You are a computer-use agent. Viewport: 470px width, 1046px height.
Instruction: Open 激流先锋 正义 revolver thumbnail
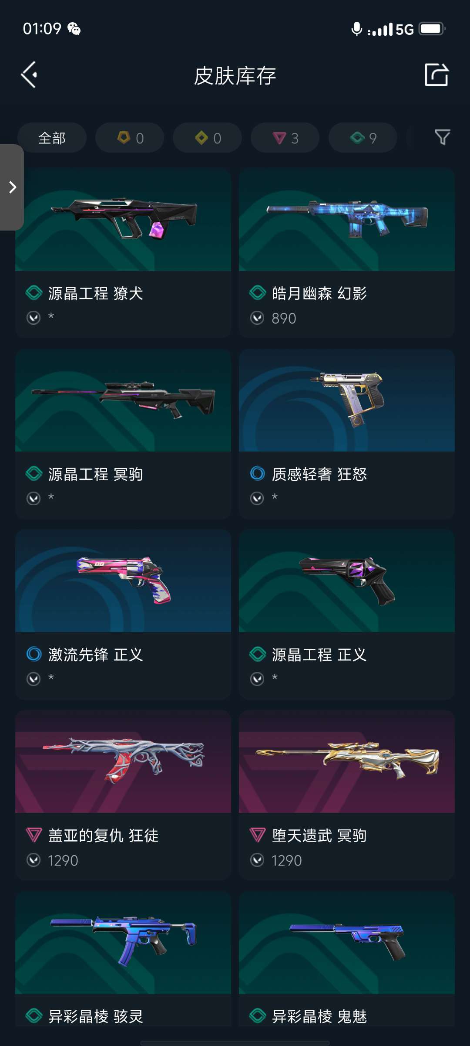123,581
